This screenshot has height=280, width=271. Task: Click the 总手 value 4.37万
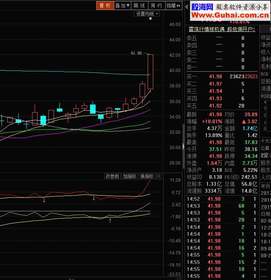coord(214,129)
